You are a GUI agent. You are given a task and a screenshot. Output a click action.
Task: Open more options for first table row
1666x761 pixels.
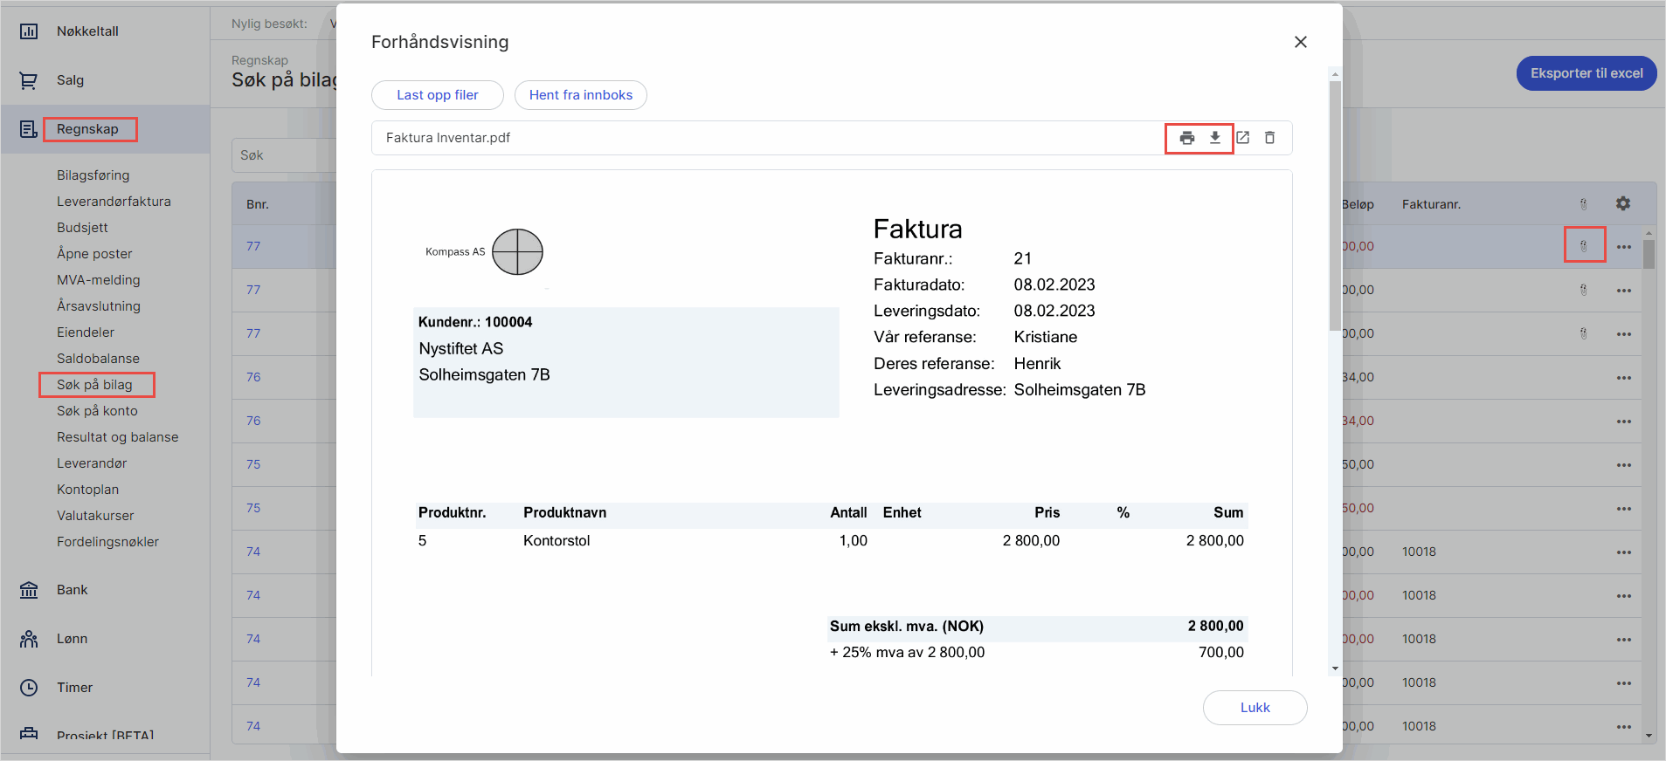click(1623, 247)
